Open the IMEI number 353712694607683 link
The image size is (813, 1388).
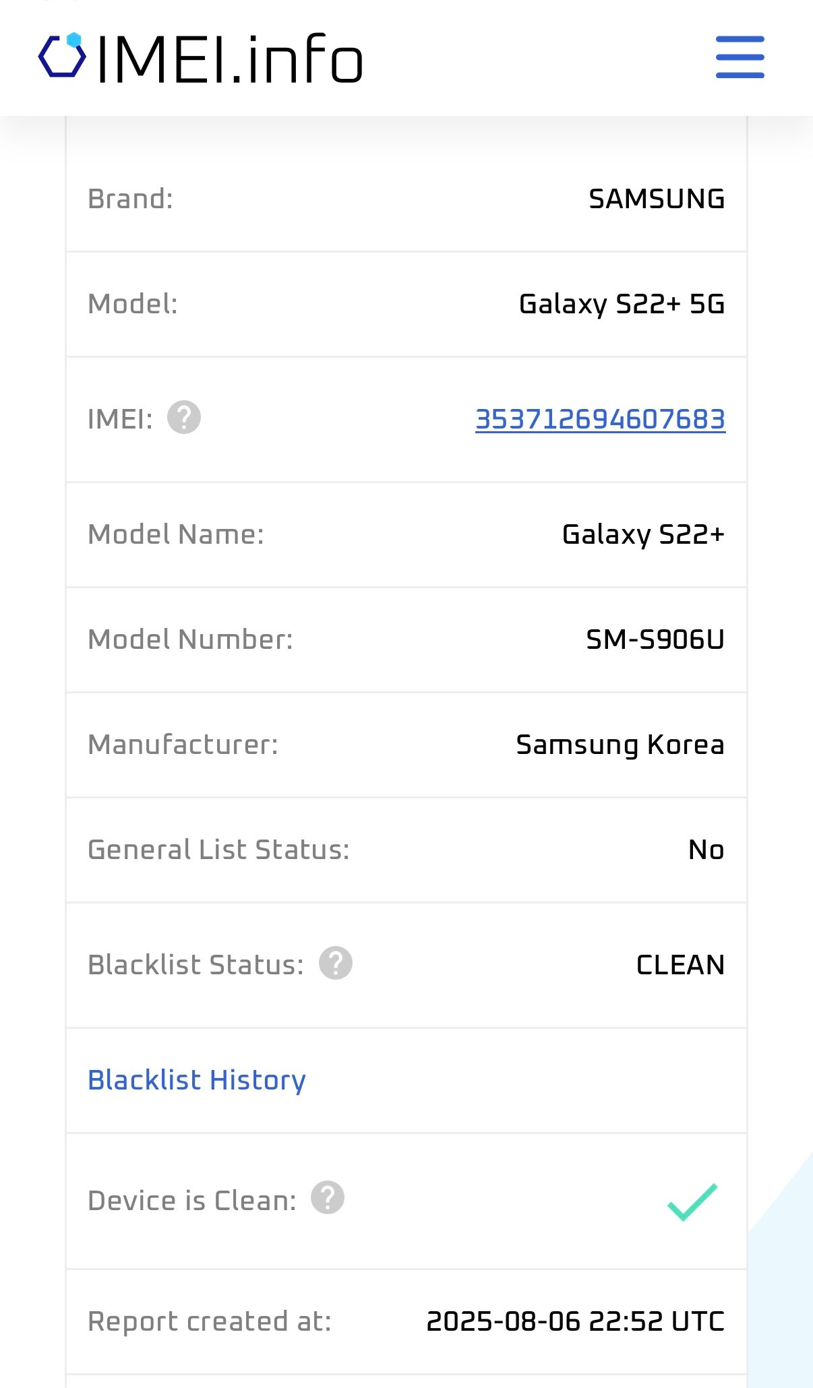click(600, 419)
